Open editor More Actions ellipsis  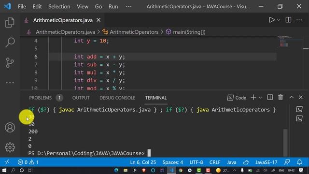299,20
